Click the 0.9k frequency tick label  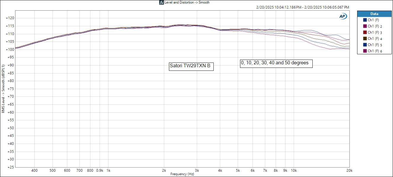point(100,171)
